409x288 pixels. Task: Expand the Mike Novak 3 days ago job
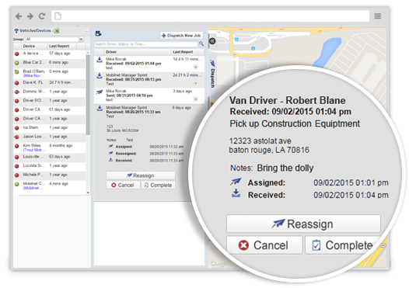point(196,99)
